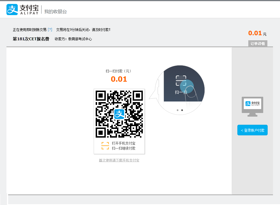Click the 我的收银台 header text
This screenshot has width=280, height=205.
tap(56, 11)
